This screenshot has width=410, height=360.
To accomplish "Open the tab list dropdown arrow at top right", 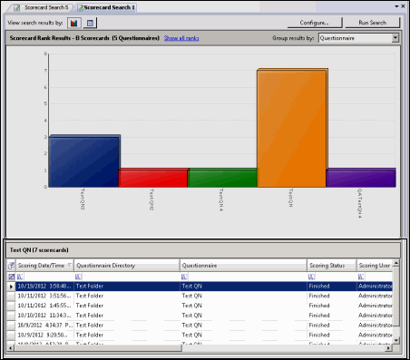I will [396, 6].
